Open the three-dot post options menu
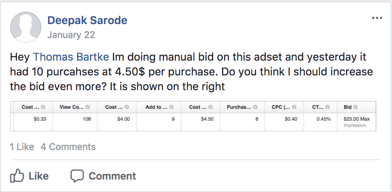Viewport: 392px width, 192px height. 377,18
